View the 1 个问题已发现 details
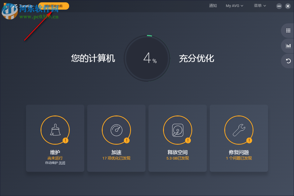 [239, 158]
